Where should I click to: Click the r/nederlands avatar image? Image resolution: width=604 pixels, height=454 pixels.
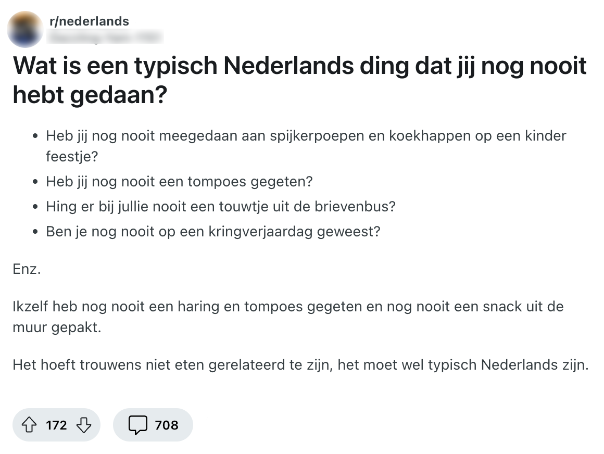pyautogui.click(x=25, y=29)
